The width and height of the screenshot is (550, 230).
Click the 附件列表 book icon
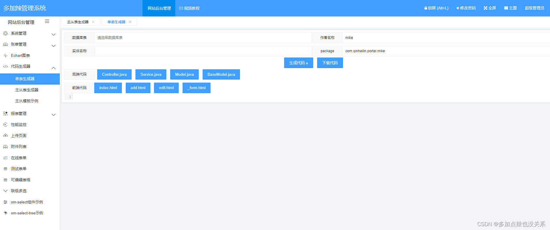(5, 147)
